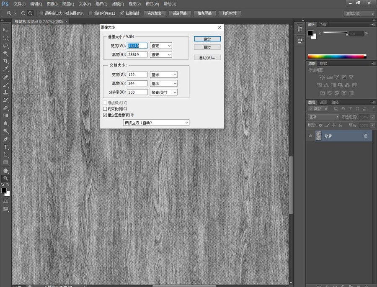Select the Crop tool
This screenshot has width=377, height=287.
click(x=5, y=61)
